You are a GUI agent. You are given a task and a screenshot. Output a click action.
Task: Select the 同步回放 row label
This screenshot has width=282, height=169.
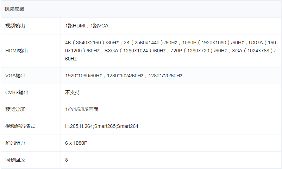(x=15, y=160)
